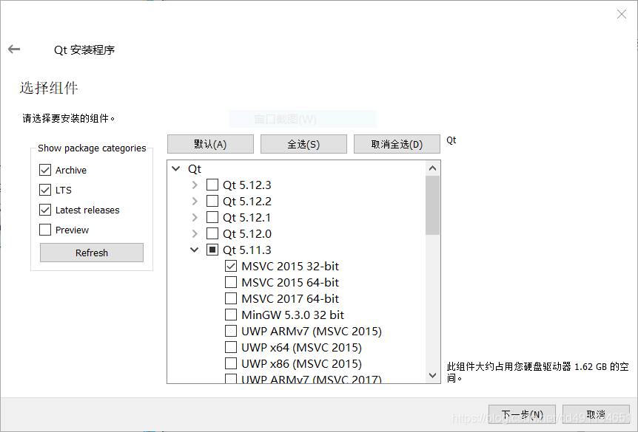
Task: Click the component list scroll down arrow
Action: pos(432,376)
